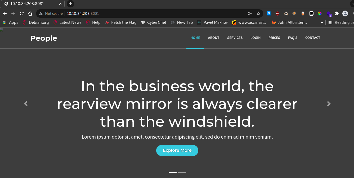Open a new browser tab
Screen dimensions: 354x178
point(70,4)
